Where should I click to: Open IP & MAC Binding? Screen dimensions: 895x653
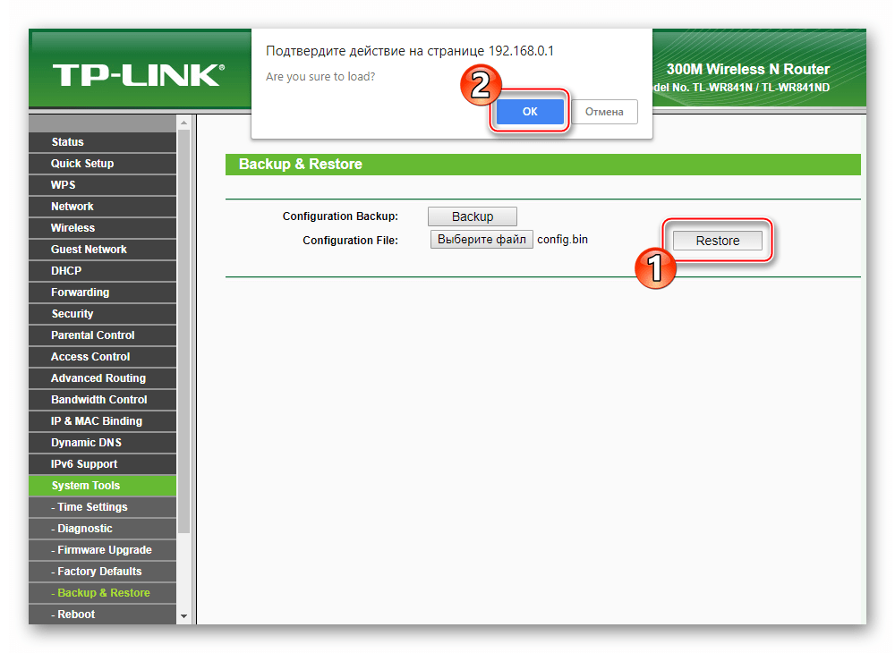coord(102,421)
